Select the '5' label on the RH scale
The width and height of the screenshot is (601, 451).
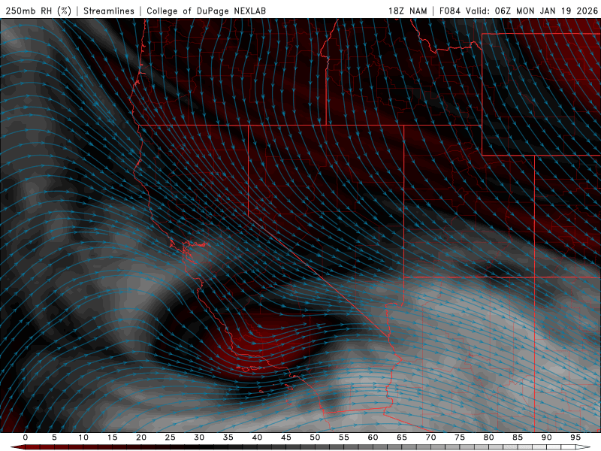point(54,437)
